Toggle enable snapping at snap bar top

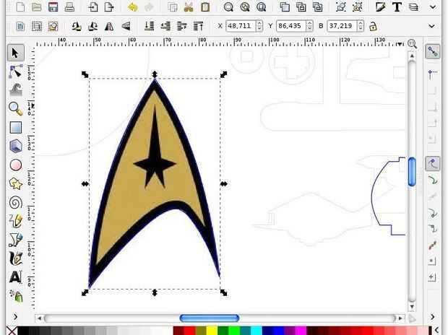click(x=433, y=52)
